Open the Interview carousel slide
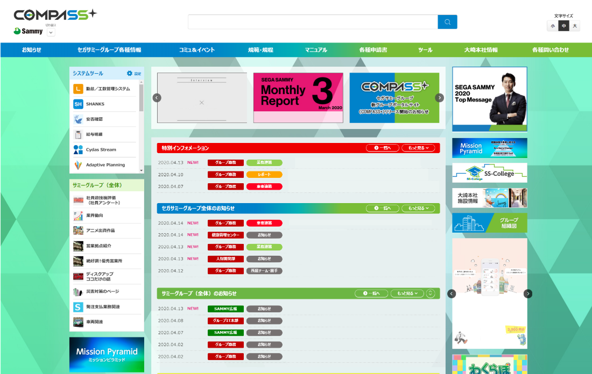592x374 pixels. [x=202, y=98]
